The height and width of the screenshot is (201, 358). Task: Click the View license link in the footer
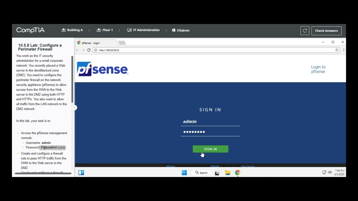(x=248, y=166)
